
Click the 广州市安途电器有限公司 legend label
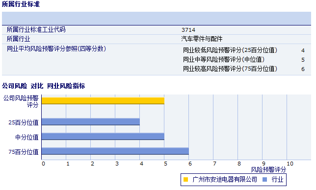coord(225,179)
